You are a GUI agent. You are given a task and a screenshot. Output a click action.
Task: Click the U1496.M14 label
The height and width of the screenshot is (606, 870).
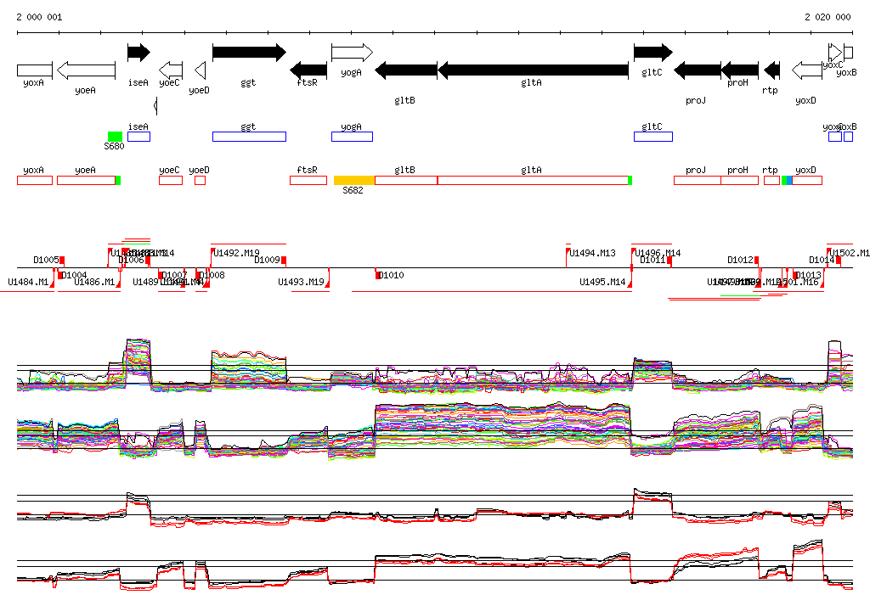click(658, 254)
